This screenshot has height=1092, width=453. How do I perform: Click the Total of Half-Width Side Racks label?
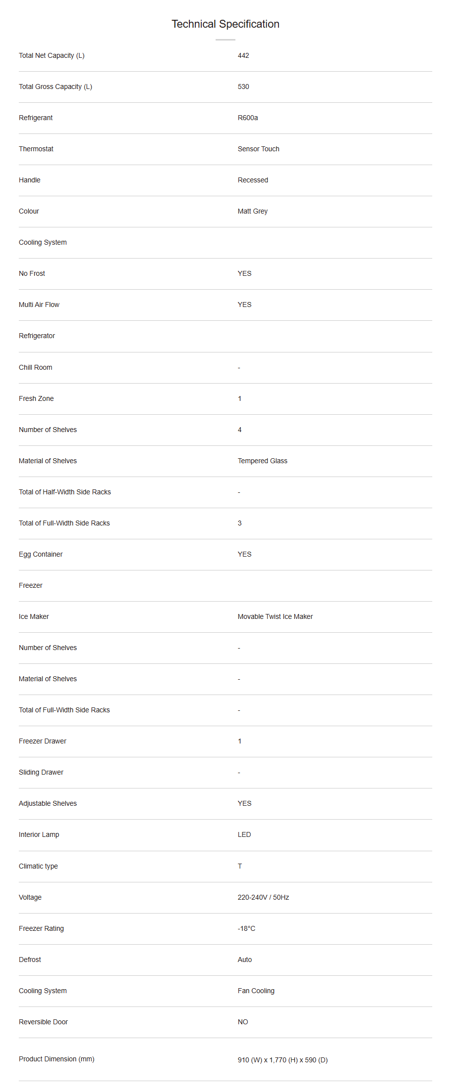pyautogui.click(x=65, y=492)
